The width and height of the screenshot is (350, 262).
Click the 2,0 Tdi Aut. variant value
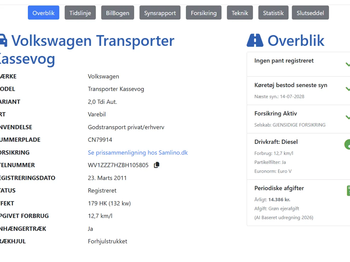tap(103, 102)
